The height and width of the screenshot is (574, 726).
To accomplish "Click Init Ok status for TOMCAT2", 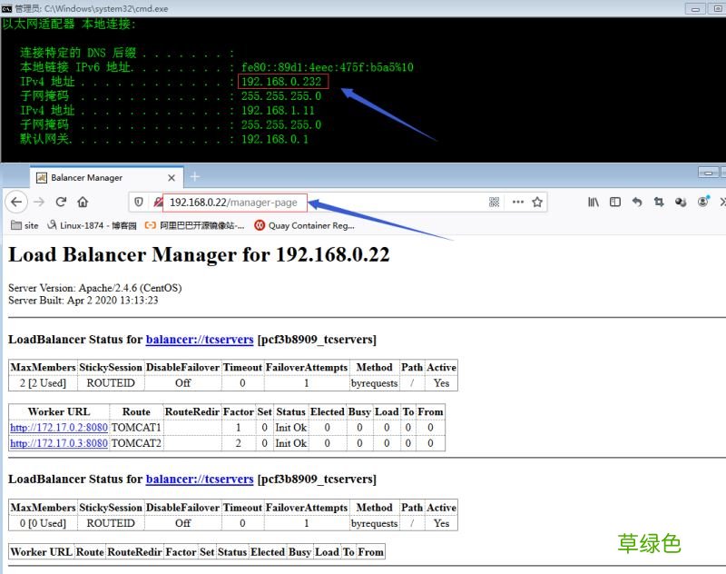I will click(290, 443).
